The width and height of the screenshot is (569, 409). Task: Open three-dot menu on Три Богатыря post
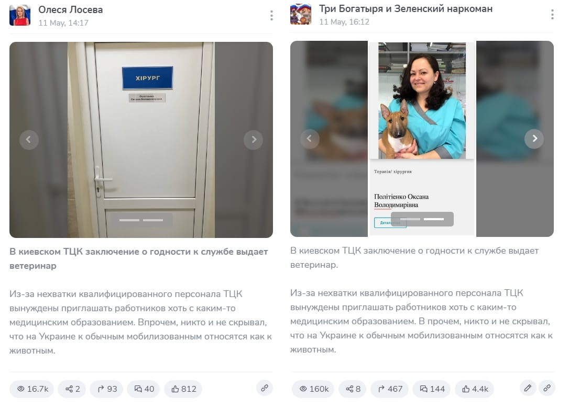pyautogui.click(x=552, y=15)
